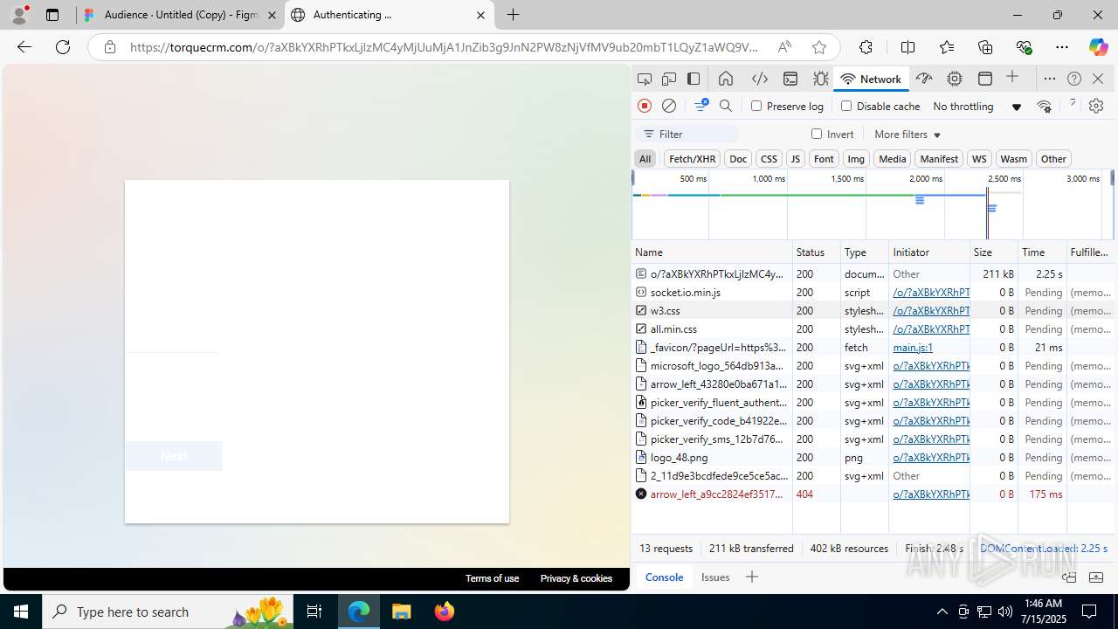1118x629 pixels.
Task: Open Network settings gear
Action: click(1096, 106)
